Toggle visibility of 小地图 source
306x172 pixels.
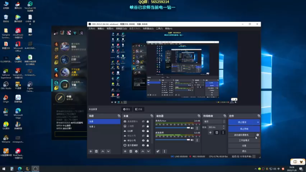click(143, 126)
